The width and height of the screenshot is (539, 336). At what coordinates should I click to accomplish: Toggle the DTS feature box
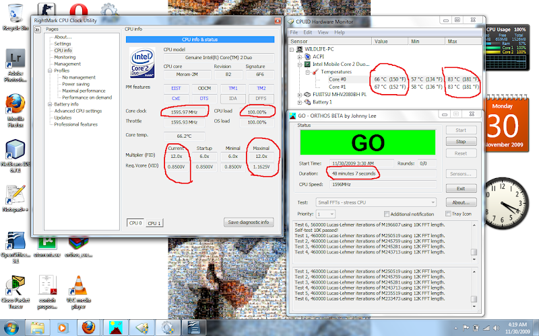tap(204, 98)
